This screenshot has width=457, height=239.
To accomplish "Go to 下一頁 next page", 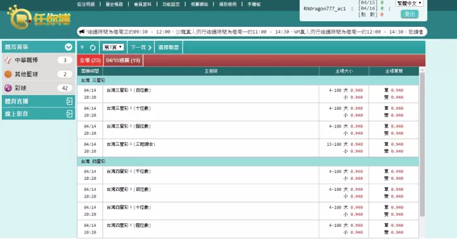I will (141, 48).
